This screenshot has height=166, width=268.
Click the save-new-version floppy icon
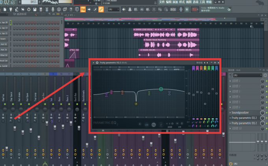[41, 9]
